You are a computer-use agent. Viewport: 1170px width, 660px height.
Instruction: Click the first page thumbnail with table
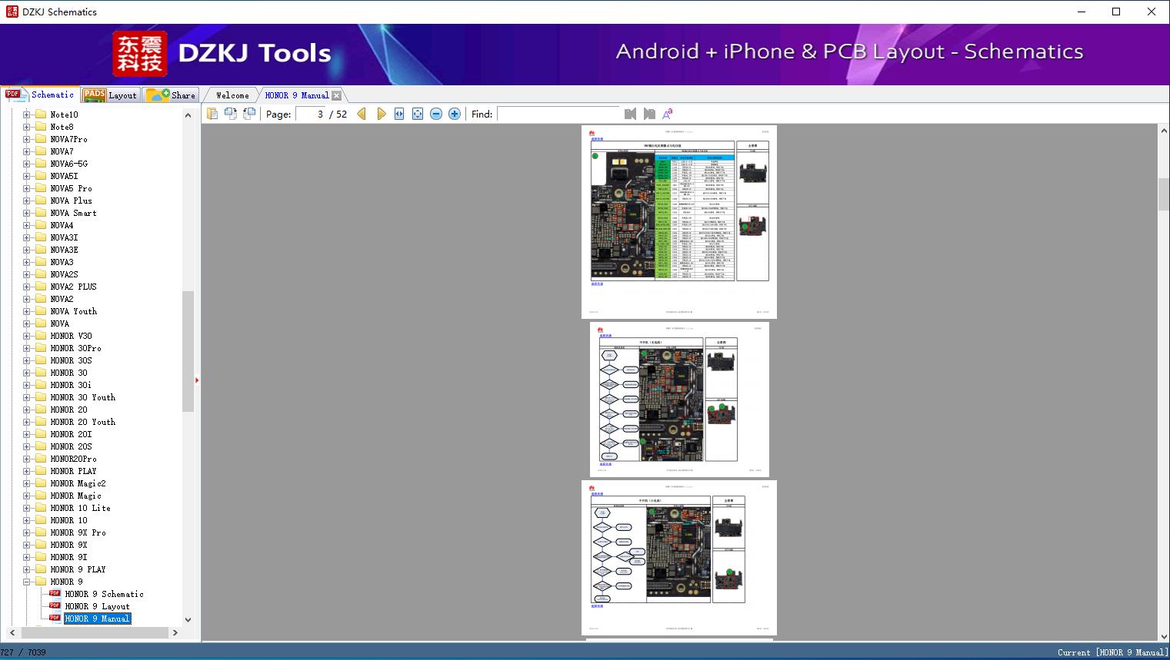point(679,222)
